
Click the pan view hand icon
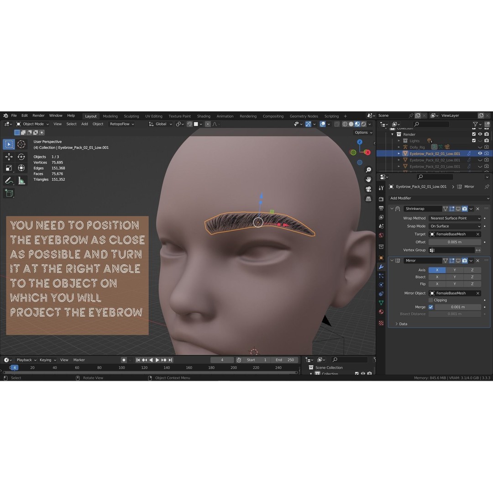point(368,179)
